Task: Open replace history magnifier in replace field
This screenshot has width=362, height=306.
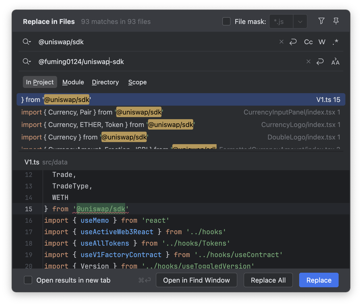Action: pyautogui.click(x=27, y=61)
